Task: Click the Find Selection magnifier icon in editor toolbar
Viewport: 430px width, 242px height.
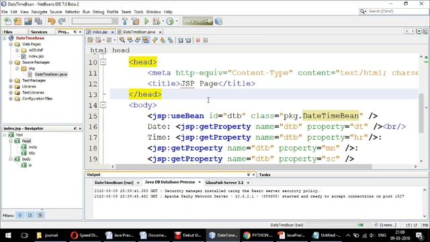Action: click(122, 40)
